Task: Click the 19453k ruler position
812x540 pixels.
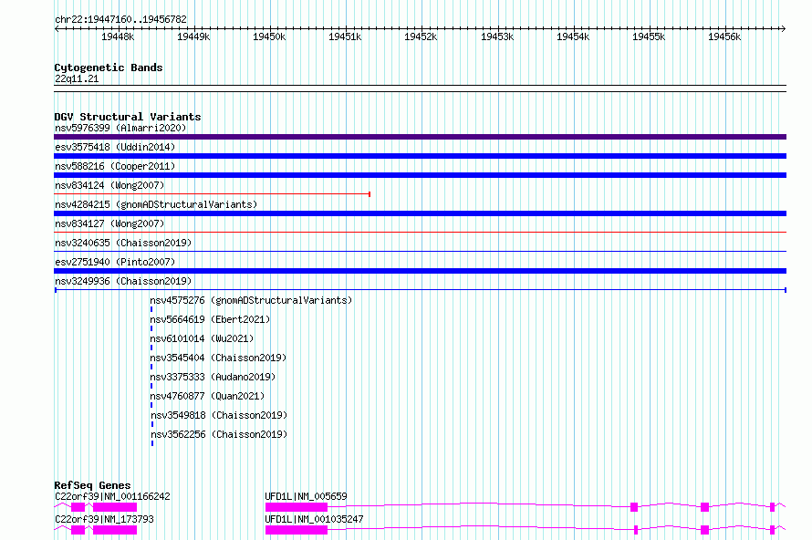Action: pos(497,36)
